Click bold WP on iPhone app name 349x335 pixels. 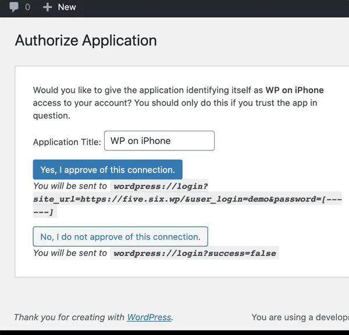294,90
